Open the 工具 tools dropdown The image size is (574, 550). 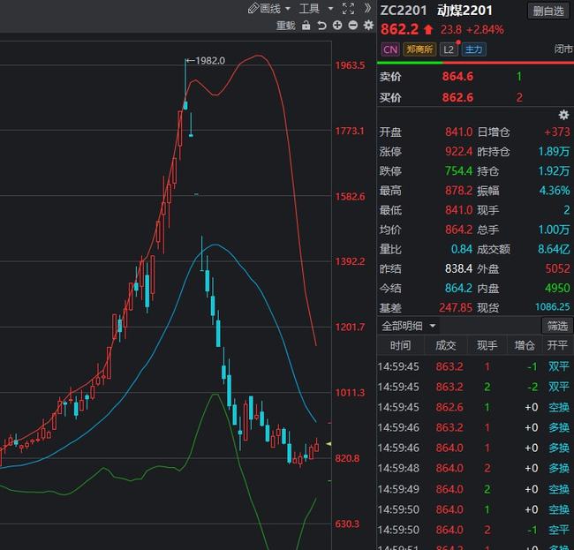tap(313, 8)
